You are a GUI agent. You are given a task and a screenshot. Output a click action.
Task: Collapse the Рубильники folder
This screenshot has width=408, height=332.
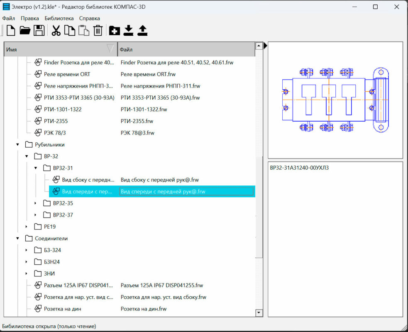click(x=18, y=144)
